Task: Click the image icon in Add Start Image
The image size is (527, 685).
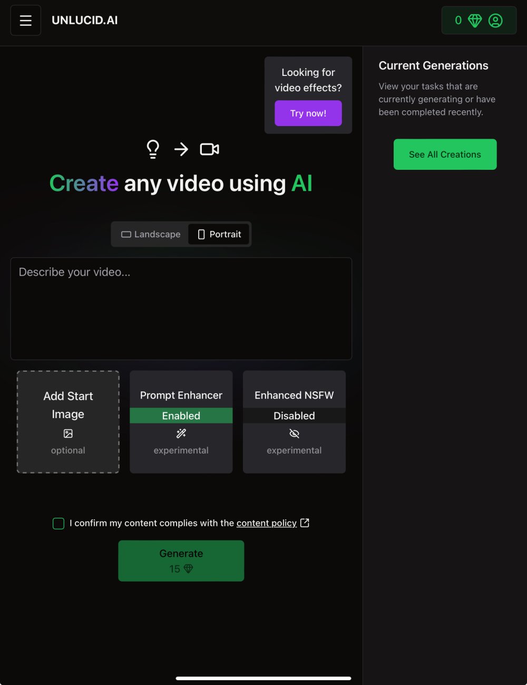Action: [68, 433]
